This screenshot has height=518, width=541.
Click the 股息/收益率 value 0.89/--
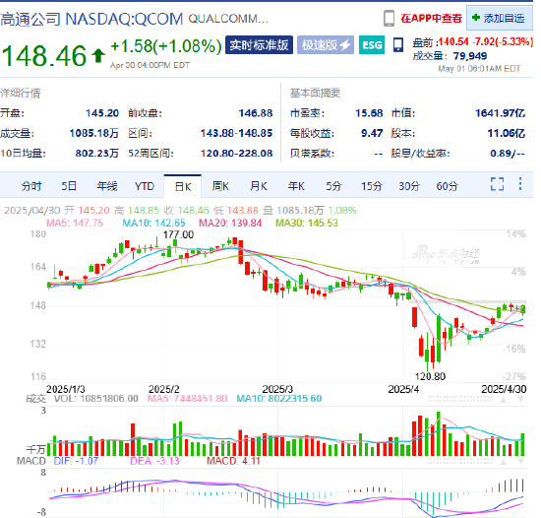click(x=508, y=153)
